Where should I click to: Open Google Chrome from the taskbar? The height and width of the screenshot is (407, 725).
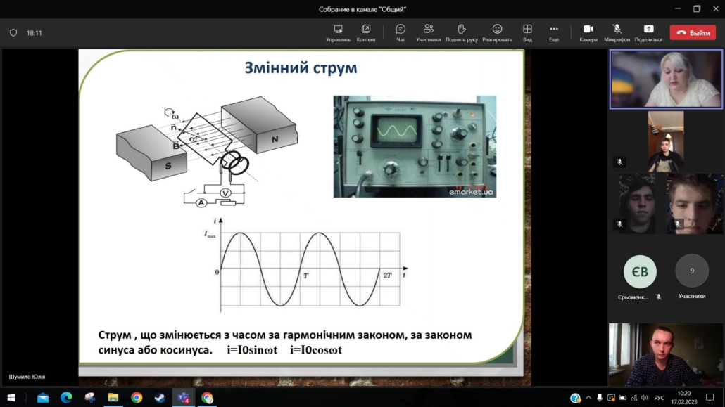click(x=137, y=398)
